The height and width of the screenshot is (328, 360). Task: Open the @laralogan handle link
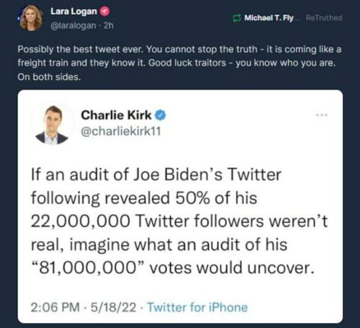click(x=73, y=25)
